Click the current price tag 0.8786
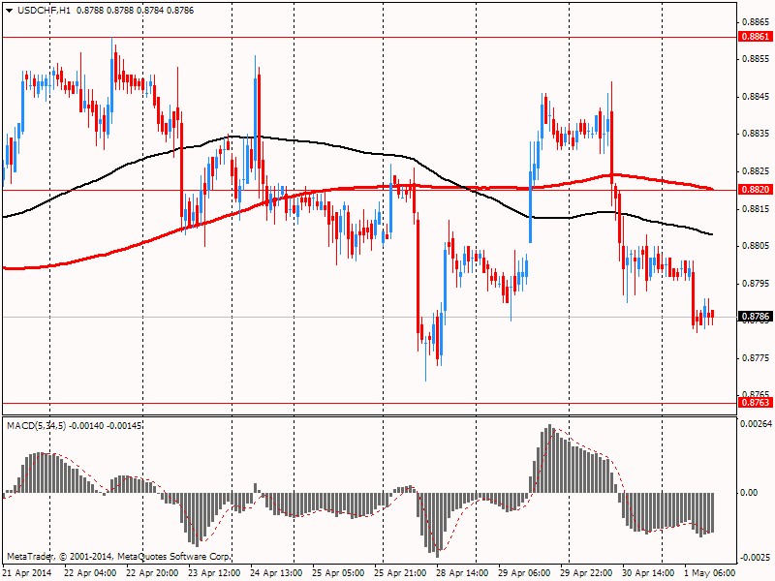 click(756, 317)
